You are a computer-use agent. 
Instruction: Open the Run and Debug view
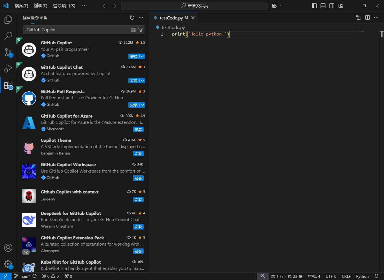click(8, 69)
